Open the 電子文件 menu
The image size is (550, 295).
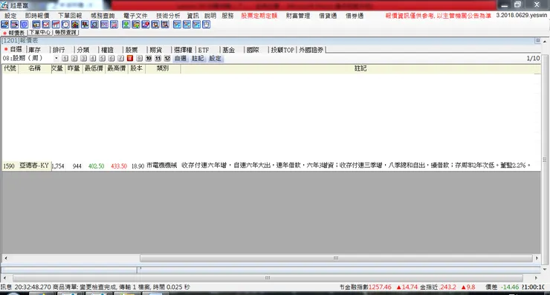click(x=135, y=16)
